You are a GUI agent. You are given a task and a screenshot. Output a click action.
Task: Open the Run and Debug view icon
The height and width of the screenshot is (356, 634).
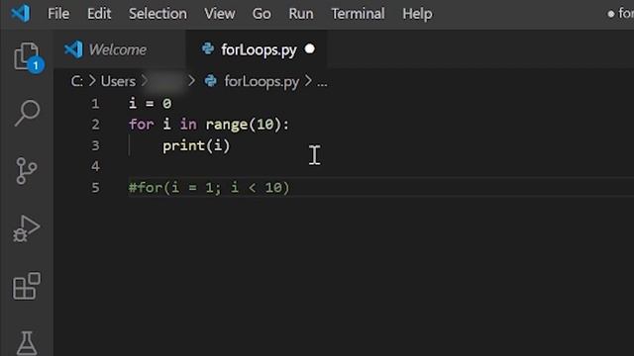tap(27, 228)
